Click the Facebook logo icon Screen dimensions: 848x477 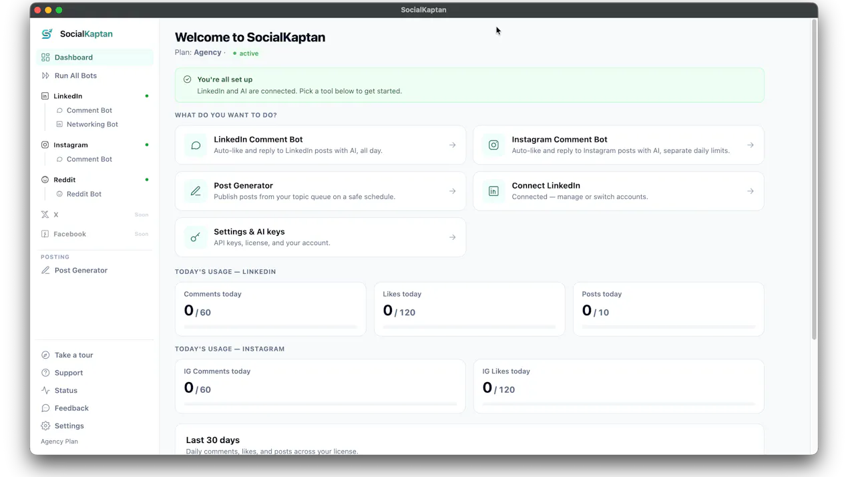[x=45, y=234]
